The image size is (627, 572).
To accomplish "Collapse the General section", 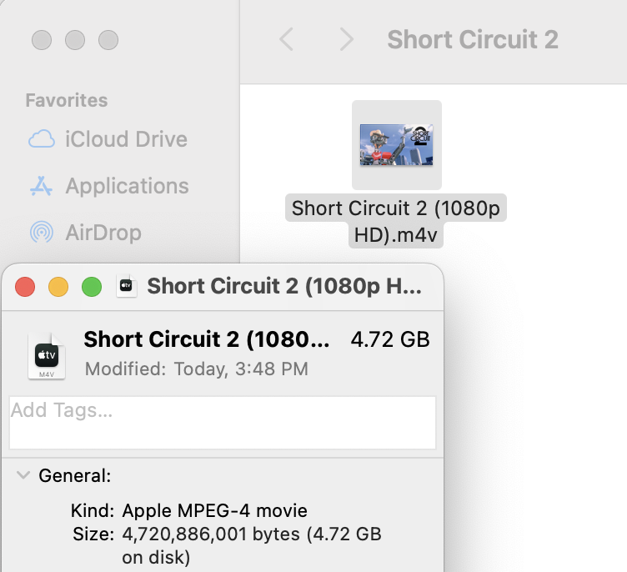I will point(23,476).
